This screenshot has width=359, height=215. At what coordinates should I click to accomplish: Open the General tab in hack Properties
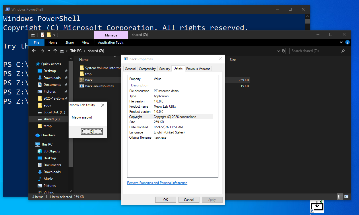tap(130, 69)
